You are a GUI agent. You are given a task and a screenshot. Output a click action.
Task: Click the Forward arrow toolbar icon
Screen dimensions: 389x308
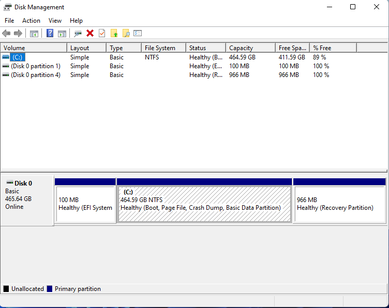coord(18,33)
